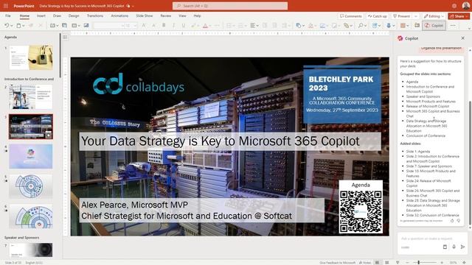Viewport: 472px width, 265px height.
Task: Click the Paste clipboard icon
Action: (18, 26)
